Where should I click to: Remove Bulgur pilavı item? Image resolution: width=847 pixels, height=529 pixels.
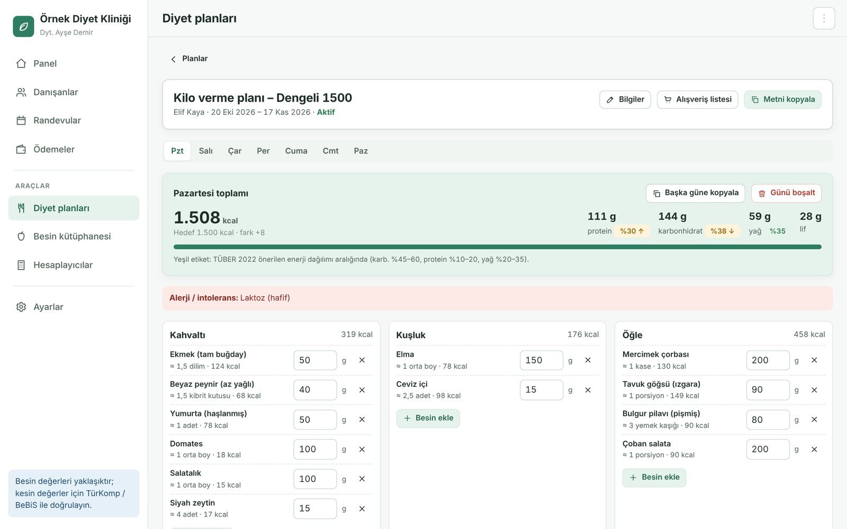click(x=814, y=419)
